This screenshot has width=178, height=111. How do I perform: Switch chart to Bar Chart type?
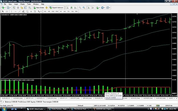coord(67,8)
